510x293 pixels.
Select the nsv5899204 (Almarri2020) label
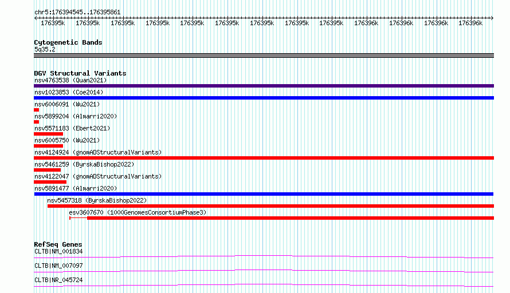coord(76,116)
